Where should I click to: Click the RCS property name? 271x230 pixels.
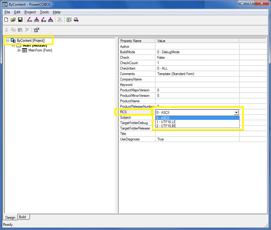[x=123, y=112]
